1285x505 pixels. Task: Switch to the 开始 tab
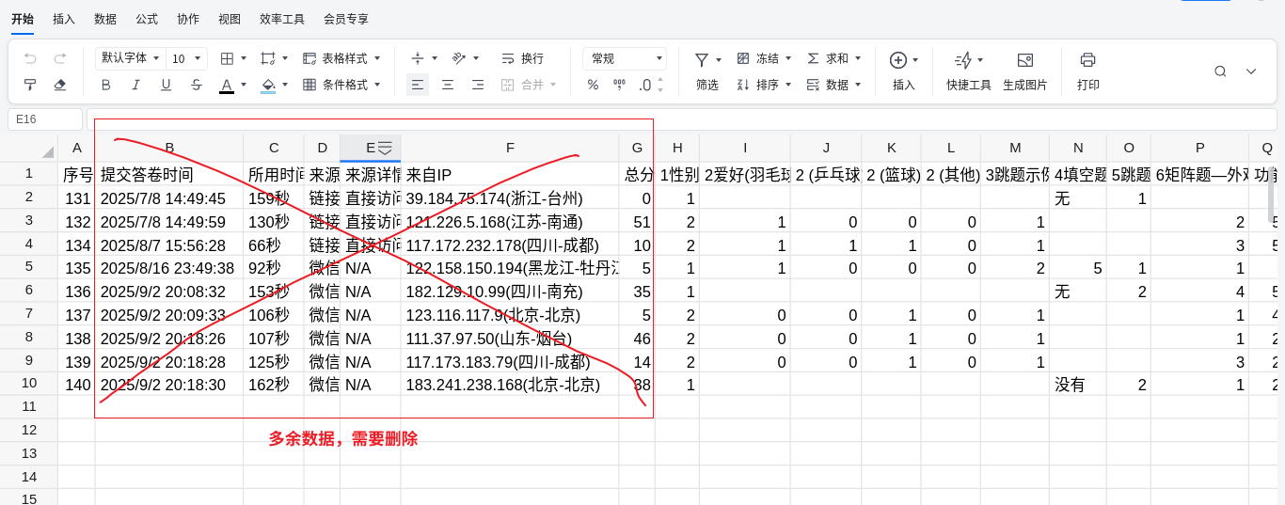pyautogui.click(x=23, y=19)
